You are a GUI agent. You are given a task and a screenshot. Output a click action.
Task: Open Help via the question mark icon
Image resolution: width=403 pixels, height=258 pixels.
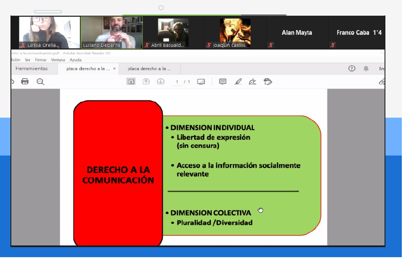click(x=352, y=69)
